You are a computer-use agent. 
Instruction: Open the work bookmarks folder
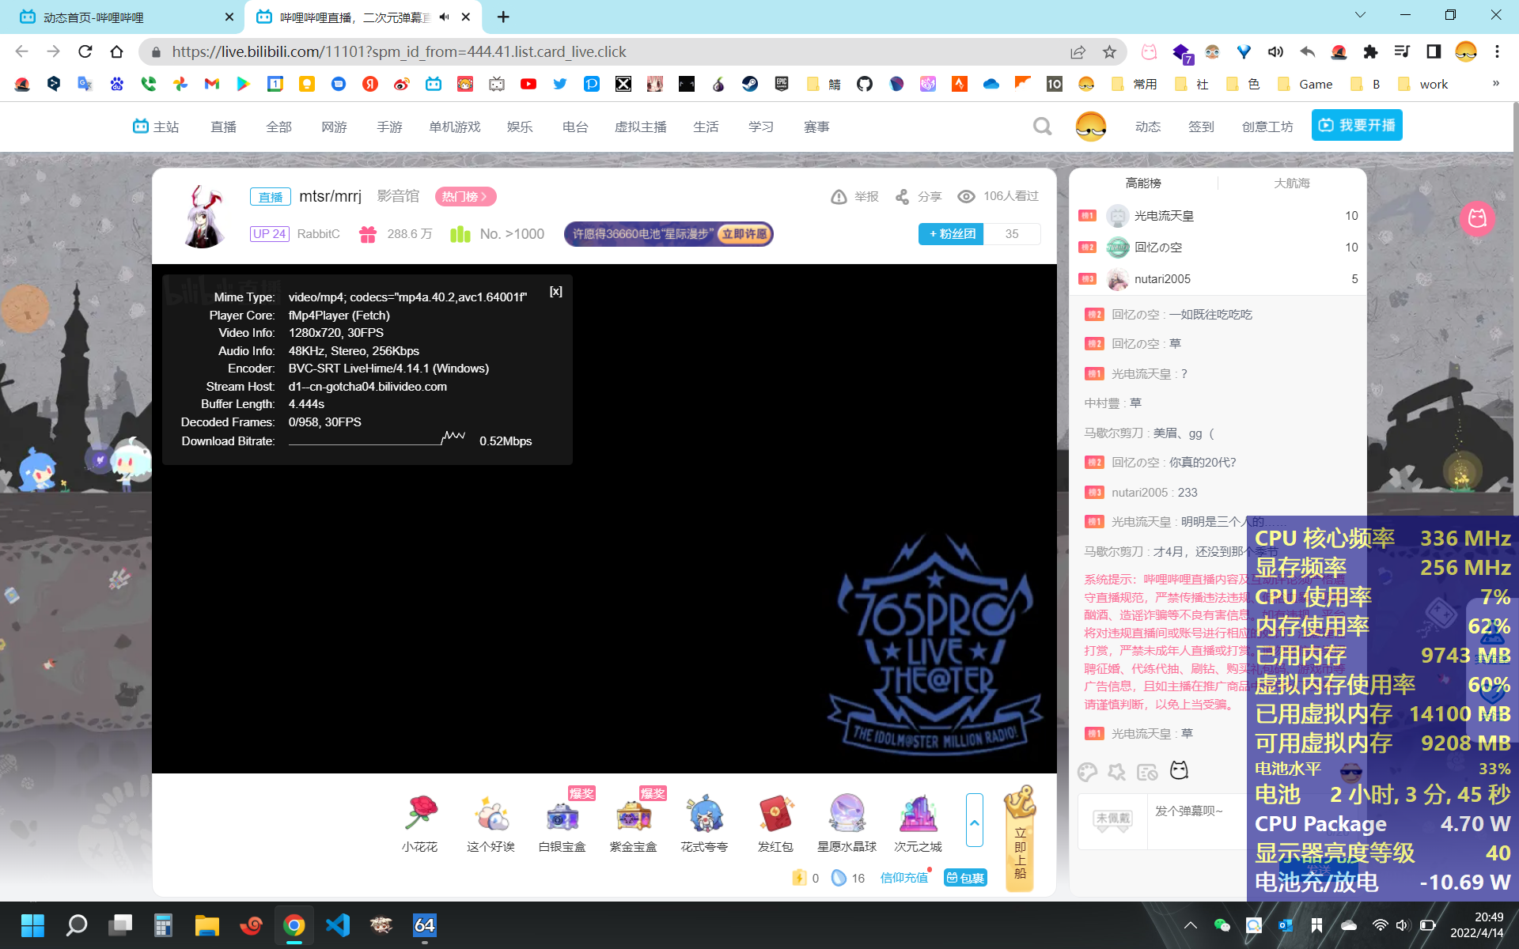(1423, 84)
